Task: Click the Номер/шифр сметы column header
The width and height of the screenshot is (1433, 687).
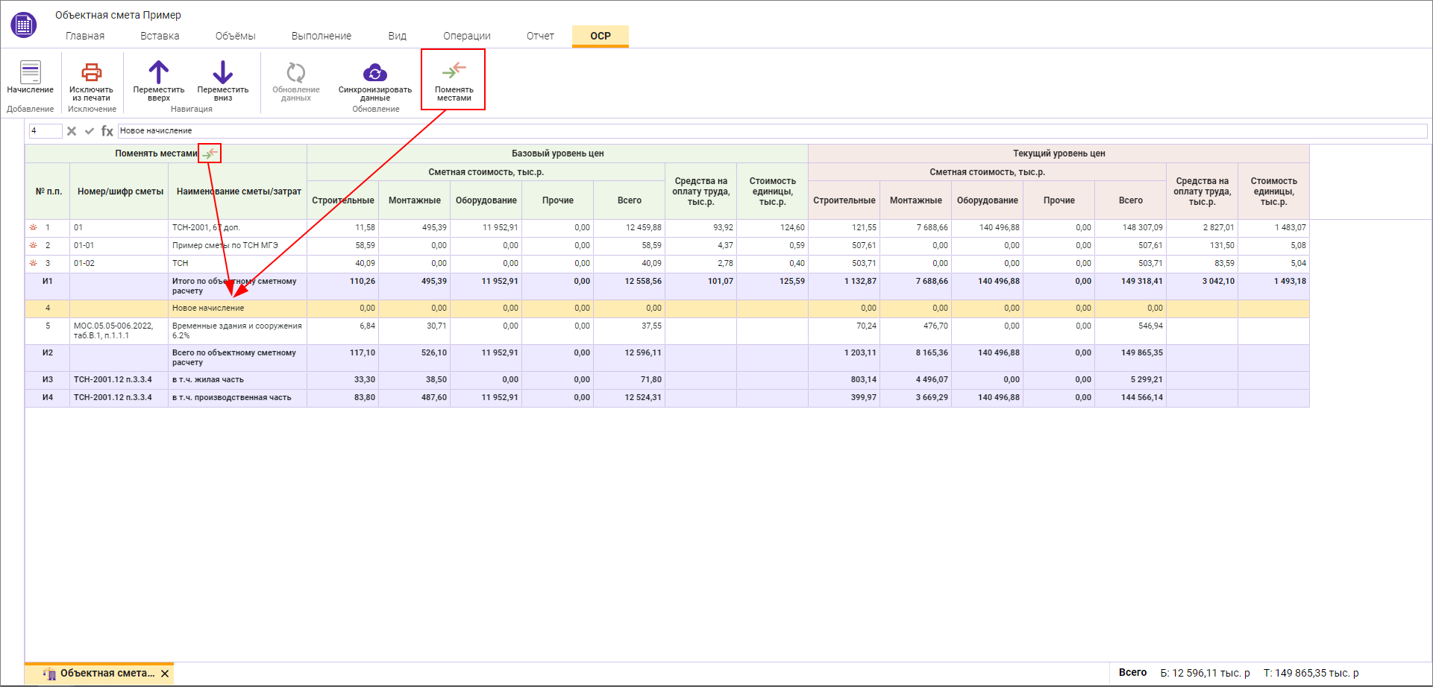Action: pos(120,191)
